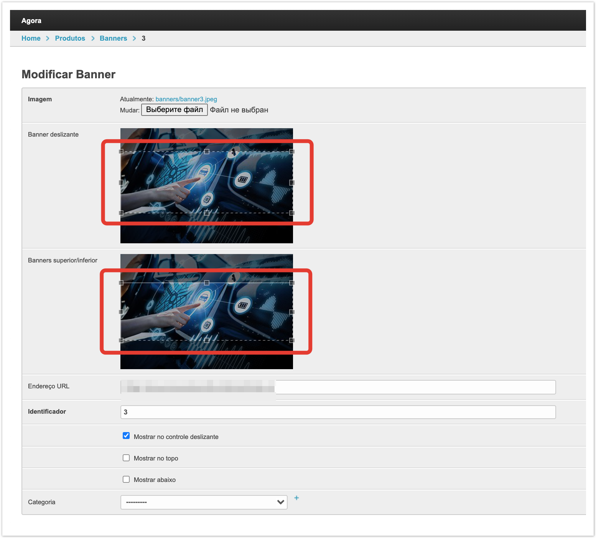Image resolution: width=596 pixels, height=538 pixels.
Task: Open the Categoria dropdown
Action: [204, 502]
